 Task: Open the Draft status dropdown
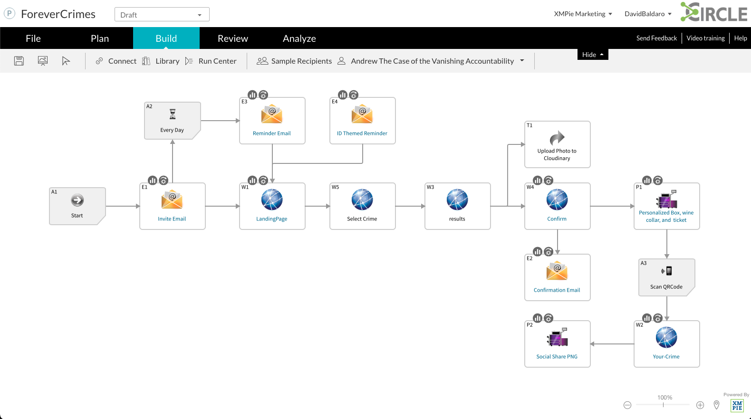click(x=162, y=15)
